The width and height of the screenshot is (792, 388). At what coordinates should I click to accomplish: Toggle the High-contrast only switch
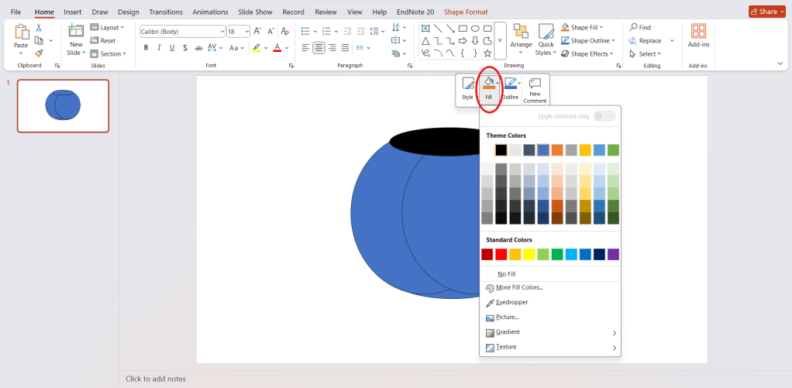(x=604, y=116)
